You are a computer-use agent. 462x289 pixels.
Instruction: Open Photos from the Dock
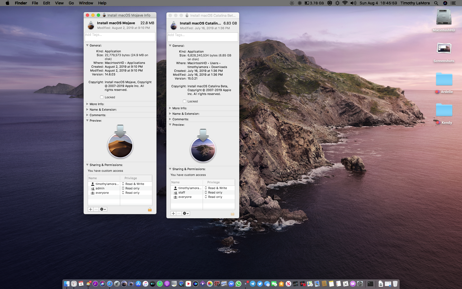click(x=210, y=284)
